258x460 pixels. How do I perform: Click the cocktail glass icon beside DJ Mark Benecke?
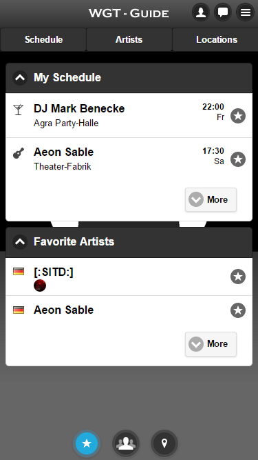coord(18,110)
